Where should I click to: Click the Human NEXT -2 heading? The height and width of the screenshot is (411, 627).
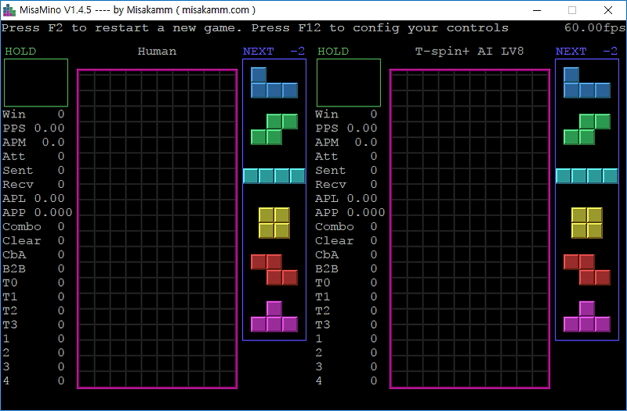tap(274, 52)
